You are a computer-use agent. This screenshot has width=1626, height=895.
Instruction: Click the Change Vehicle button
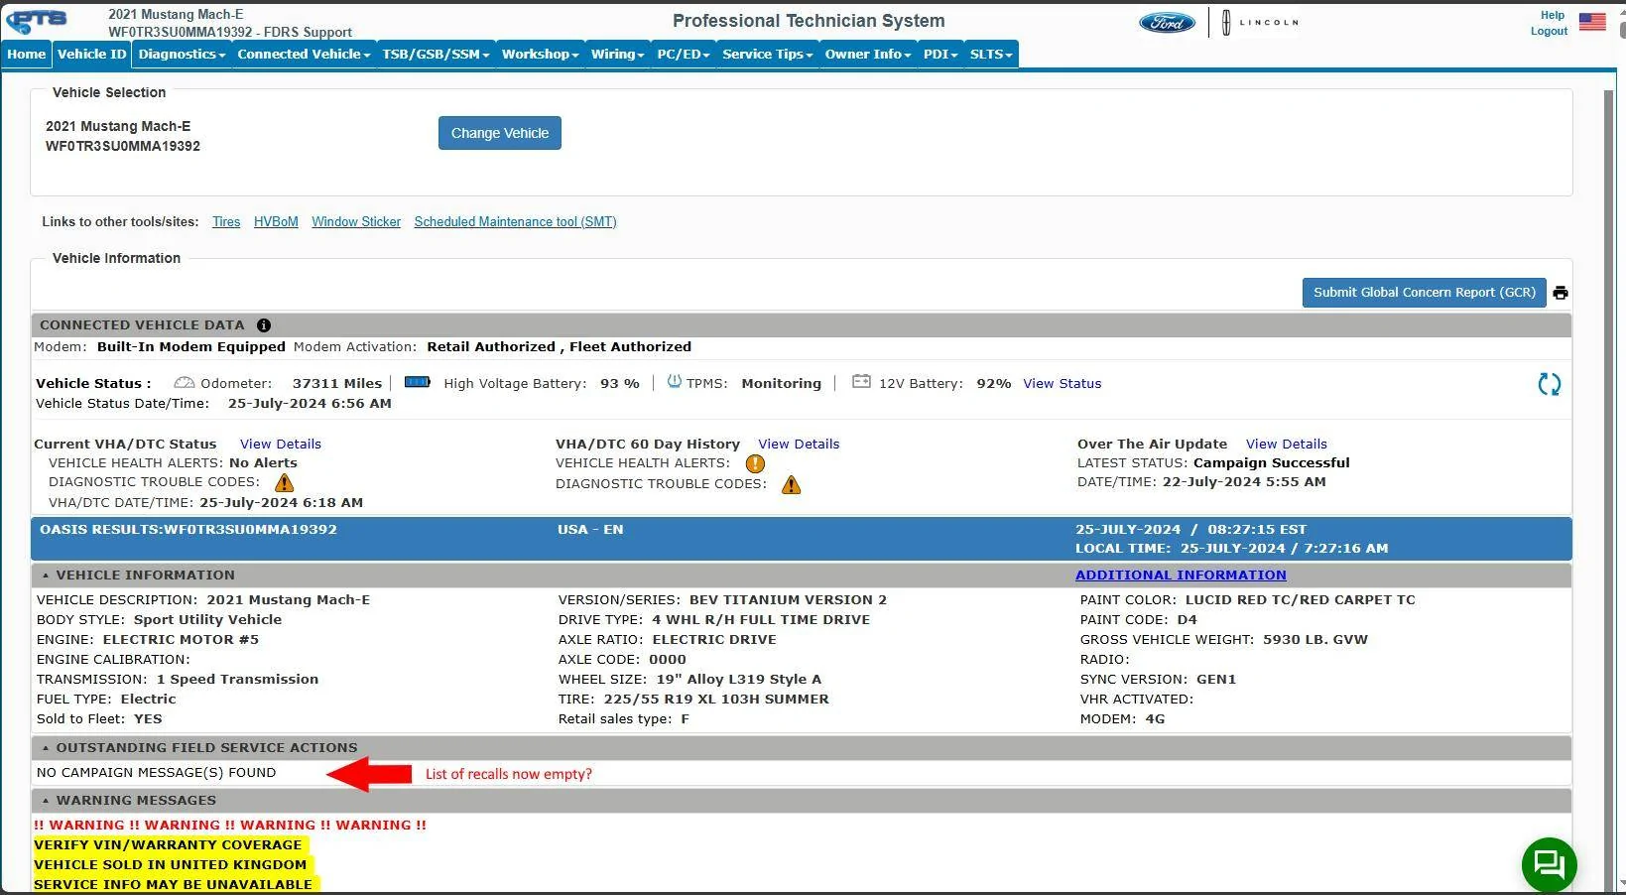click(500, 133)
